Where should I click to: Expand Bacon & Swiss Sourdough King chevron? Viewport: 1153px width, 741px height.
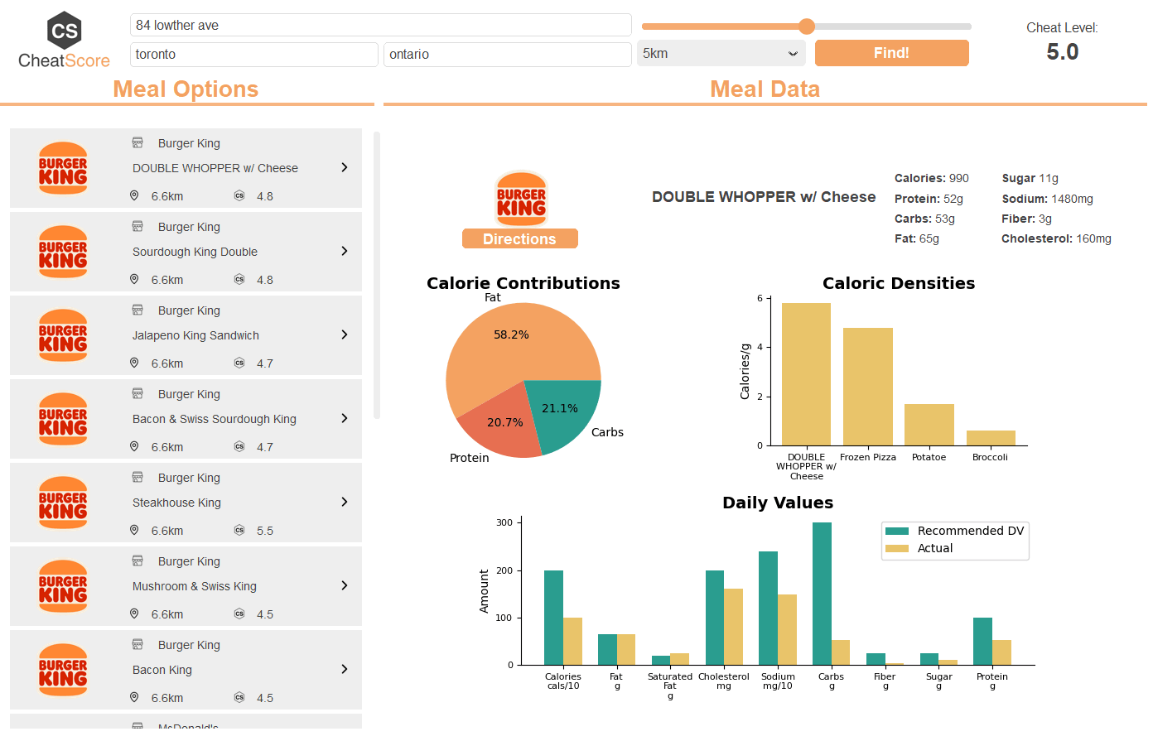(x=345, y=418)
